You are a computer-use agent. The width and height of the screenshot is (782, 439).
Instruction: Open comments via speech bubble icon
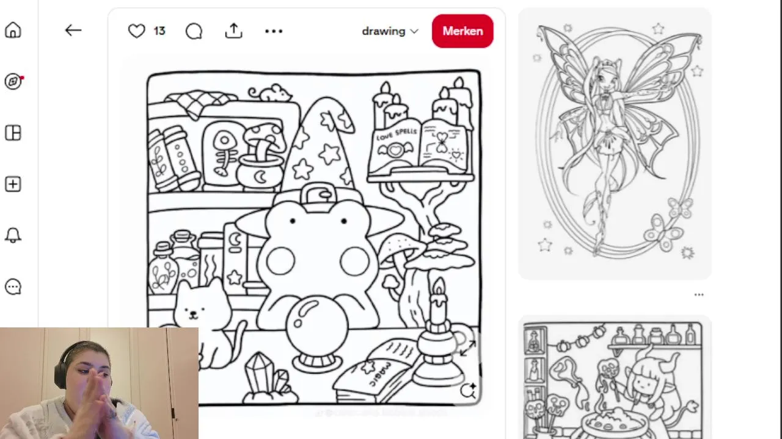tap(194, 31)
